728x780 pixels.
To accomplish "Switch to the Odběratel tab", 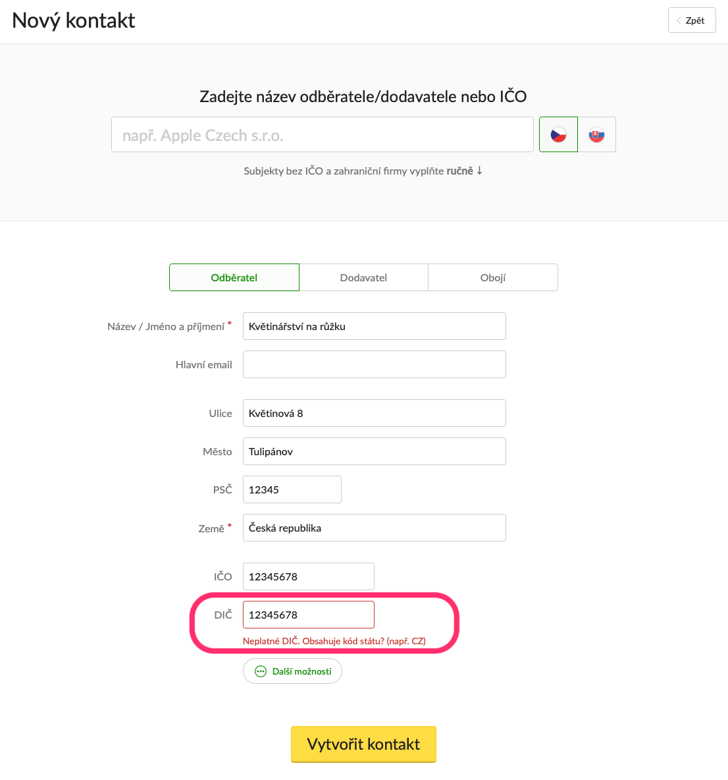I will click(234, 277).
